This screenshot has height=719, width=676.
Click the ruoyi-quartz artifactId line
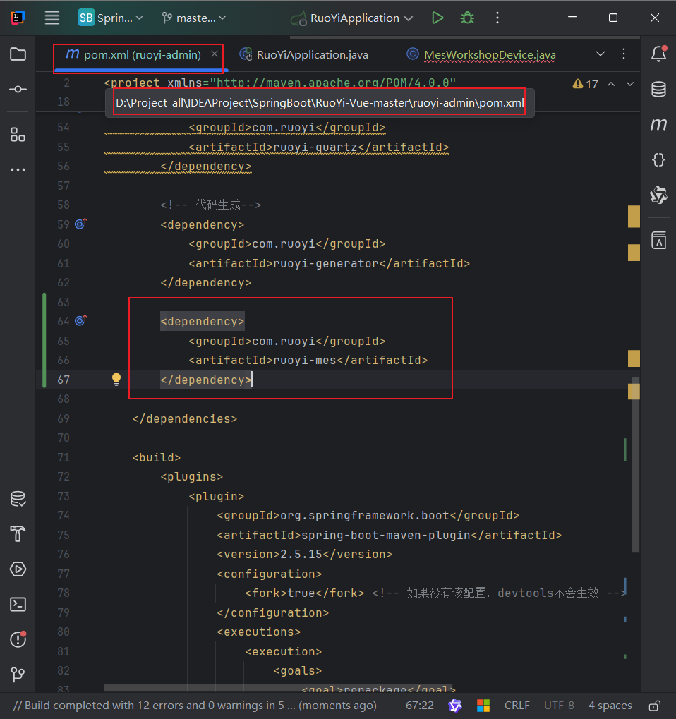tap(319, 147)
